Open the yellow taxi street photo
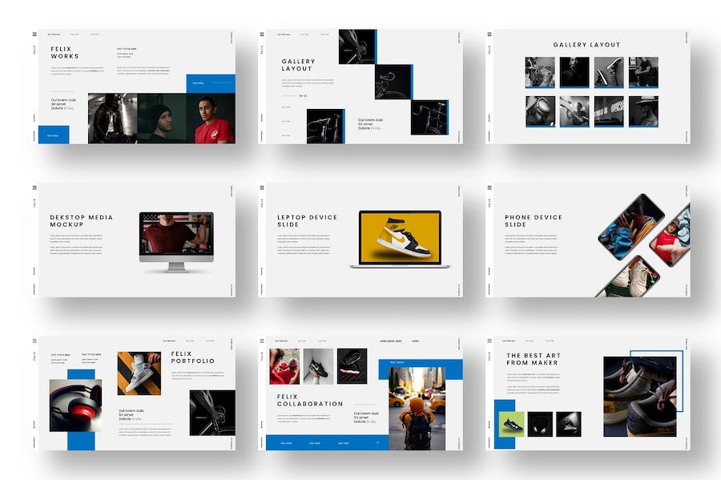The height and width of the screenshot is (480, 721). point(411,409)
